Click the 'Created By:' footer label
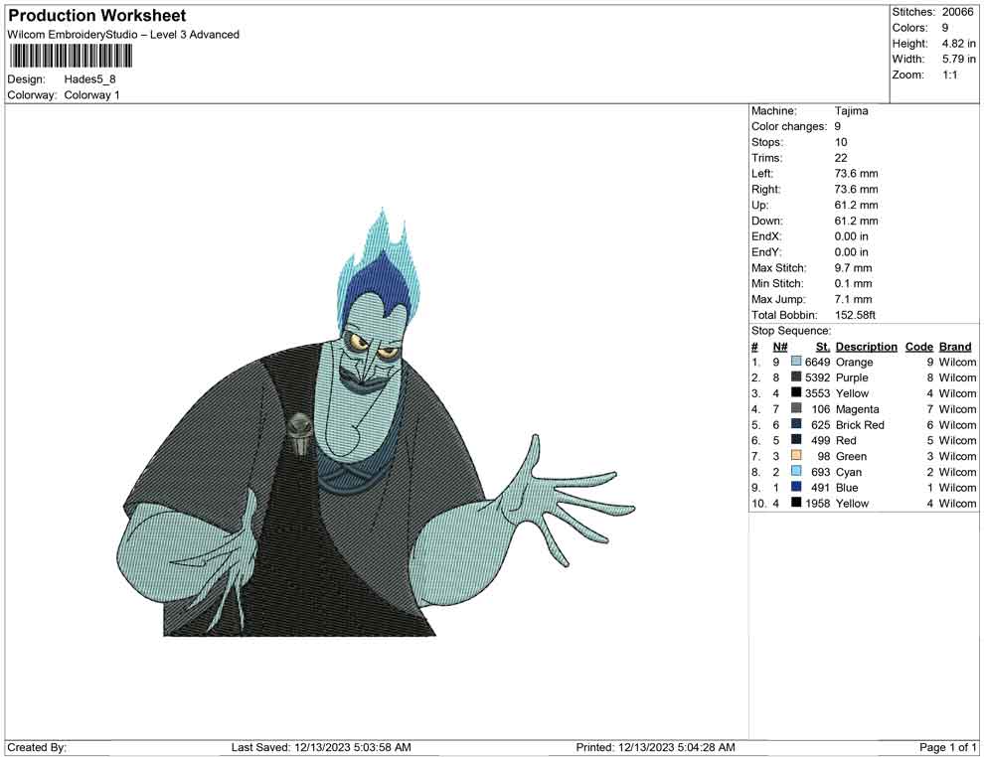 pyautogui.click(x=37, y=747)
